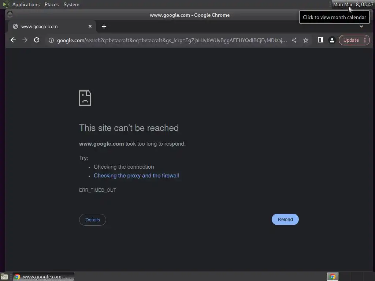Click the Chrome icon in bottom-right panel tray
The height and width of the screenshot is (281, 375).
point(333,277)
